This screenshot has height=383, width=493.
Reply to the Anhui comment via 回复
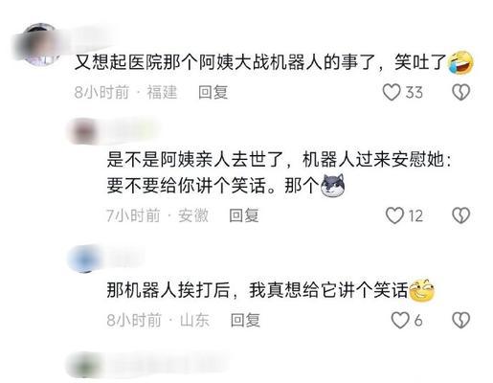[244, 215]
